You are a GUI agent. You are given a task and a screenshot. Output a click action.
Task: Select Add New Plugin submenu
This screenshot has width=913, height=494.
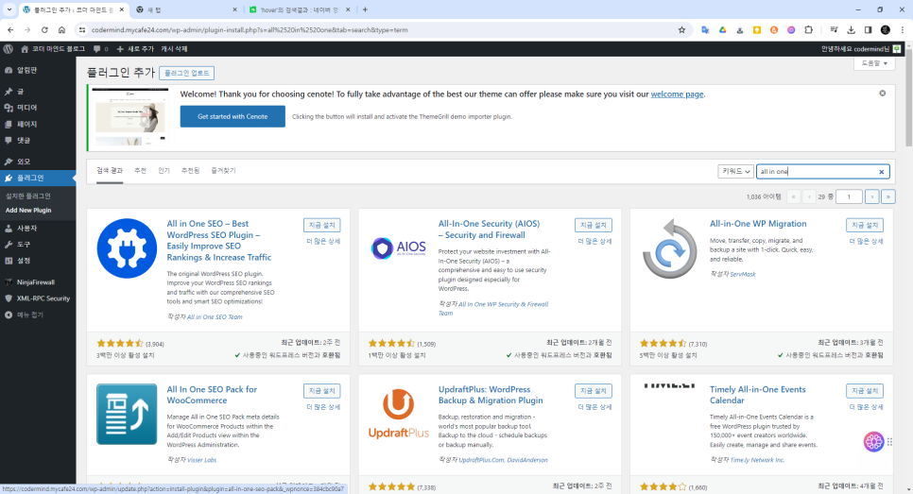coord(28,210)
